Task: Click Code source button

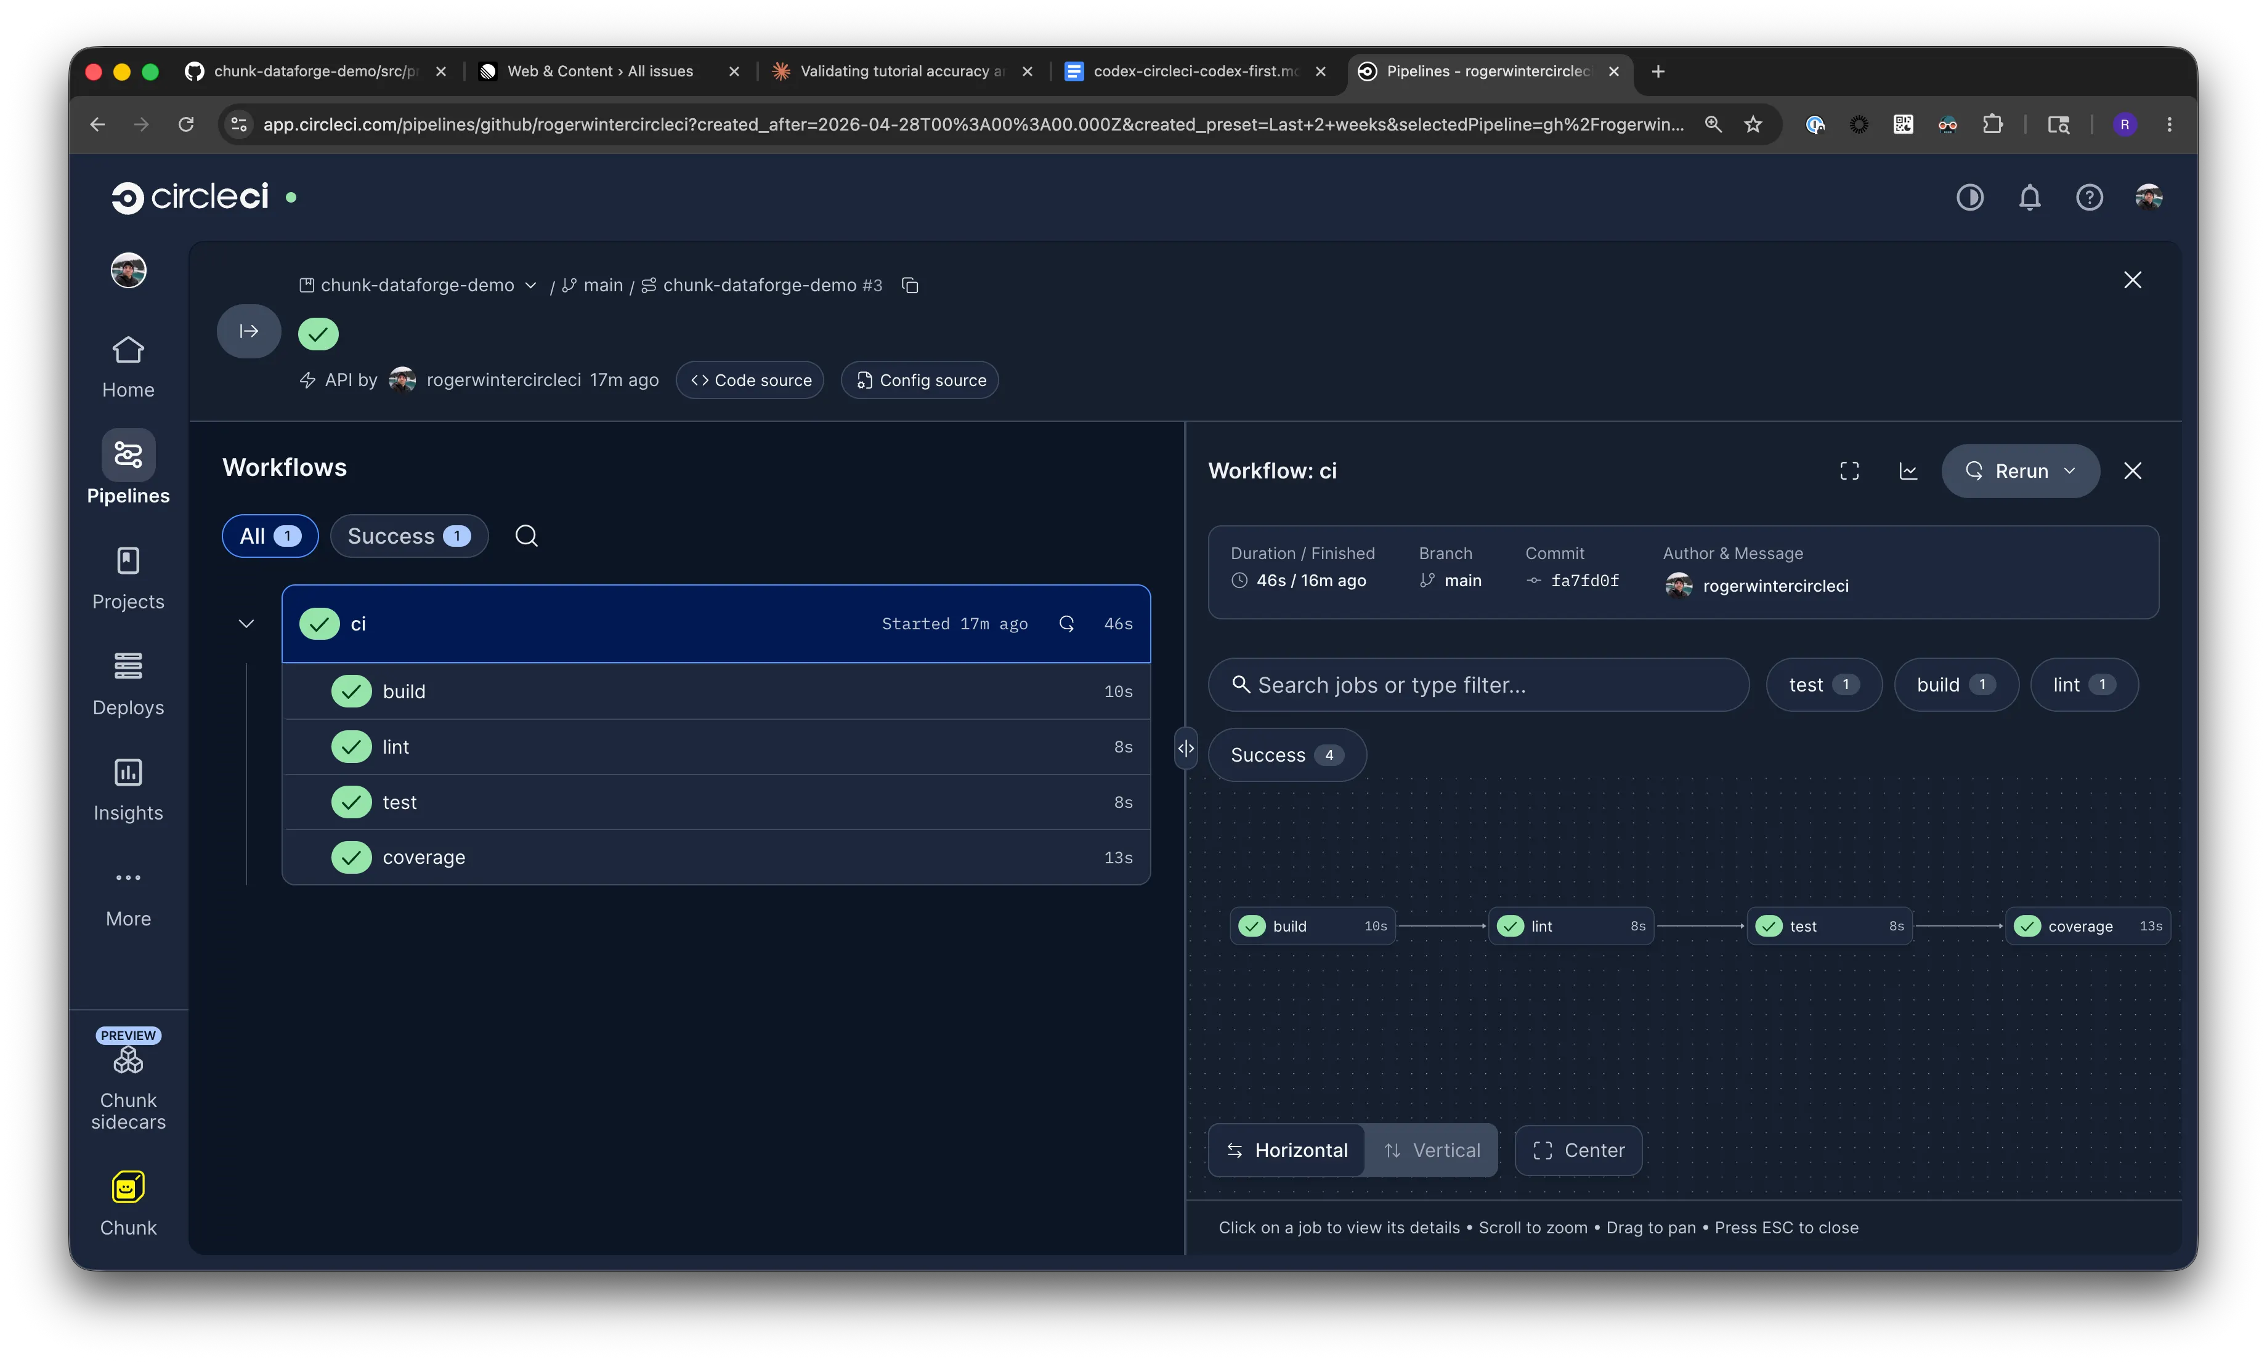Action: [x=750, y=380]
